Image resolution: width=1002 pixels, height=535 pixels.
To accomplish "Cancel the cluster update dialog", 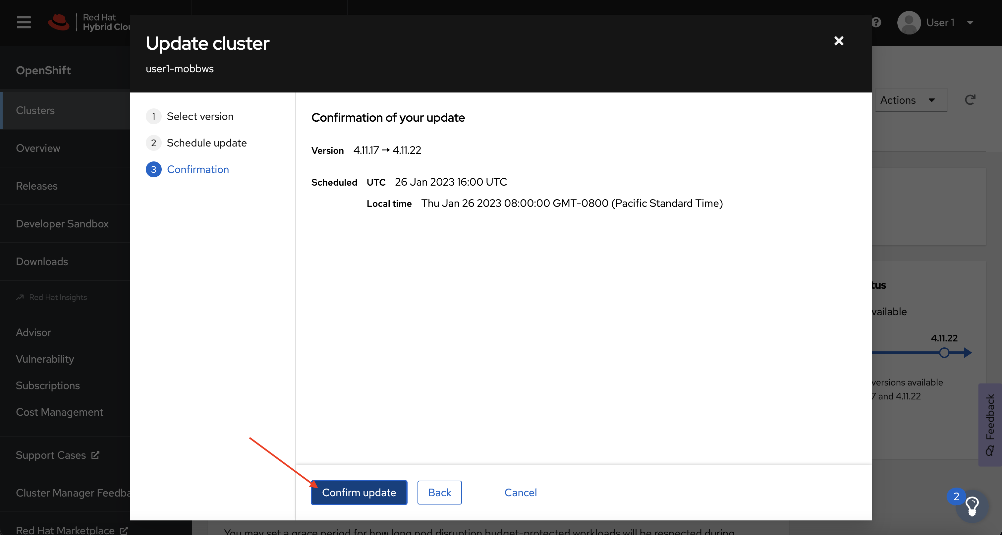I will click(x=520, y=492).
